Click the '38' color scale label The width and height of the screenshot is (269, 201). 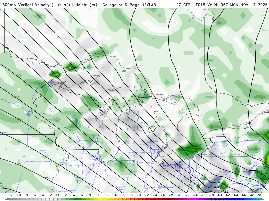point(212,195)
